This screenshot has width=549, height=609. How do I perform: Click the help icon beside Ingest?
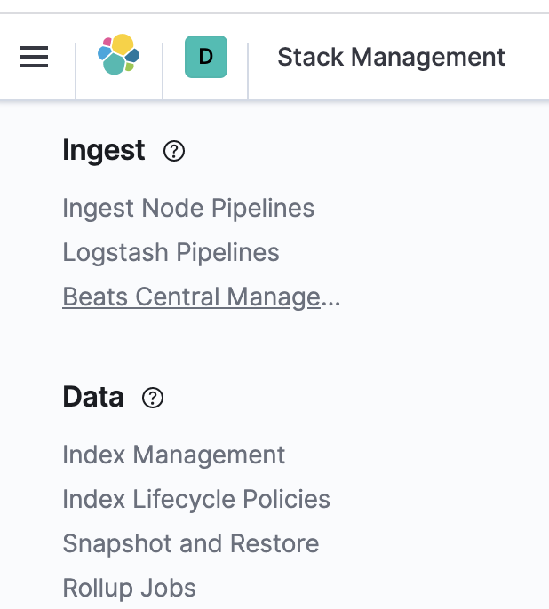click(x=174, y=152)
